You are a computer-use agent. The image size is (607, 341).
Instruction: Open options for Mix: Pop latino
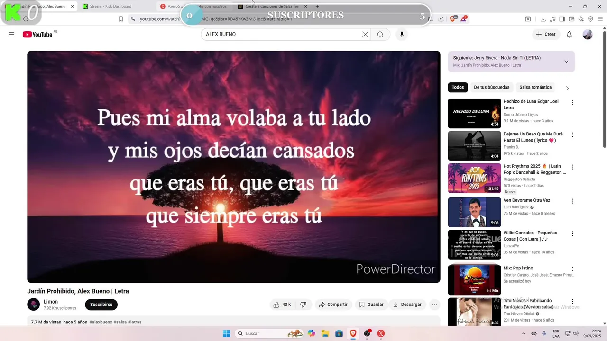[572, 269]
